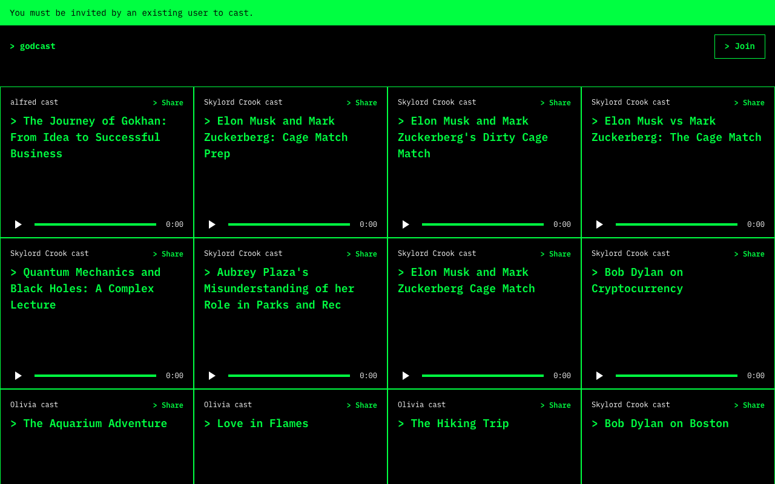Share the 'Aubrey Plaza' cast
This screenshot has height=484, width=775.
pyautogui.click(x=362, y=254)
